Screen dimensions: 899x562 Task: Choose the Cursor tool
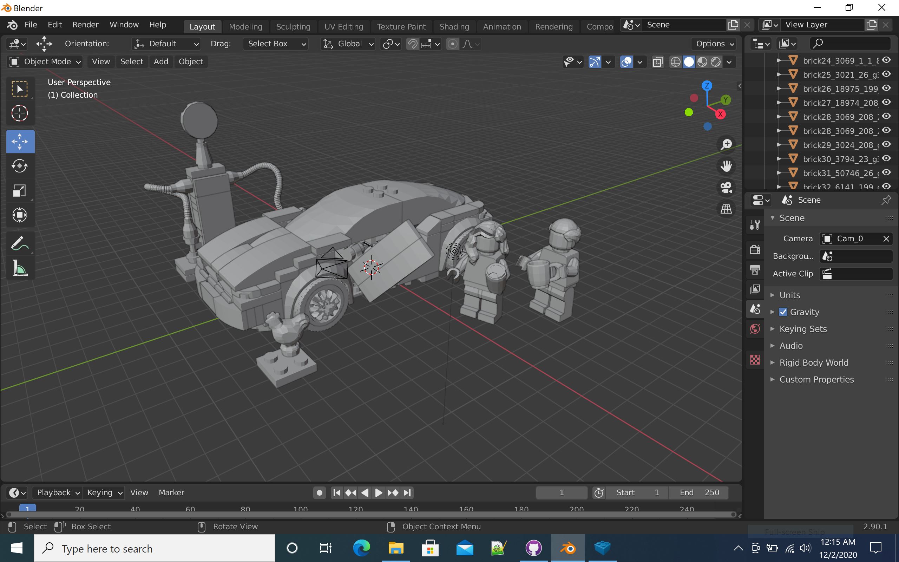click(x=20, y=113)
